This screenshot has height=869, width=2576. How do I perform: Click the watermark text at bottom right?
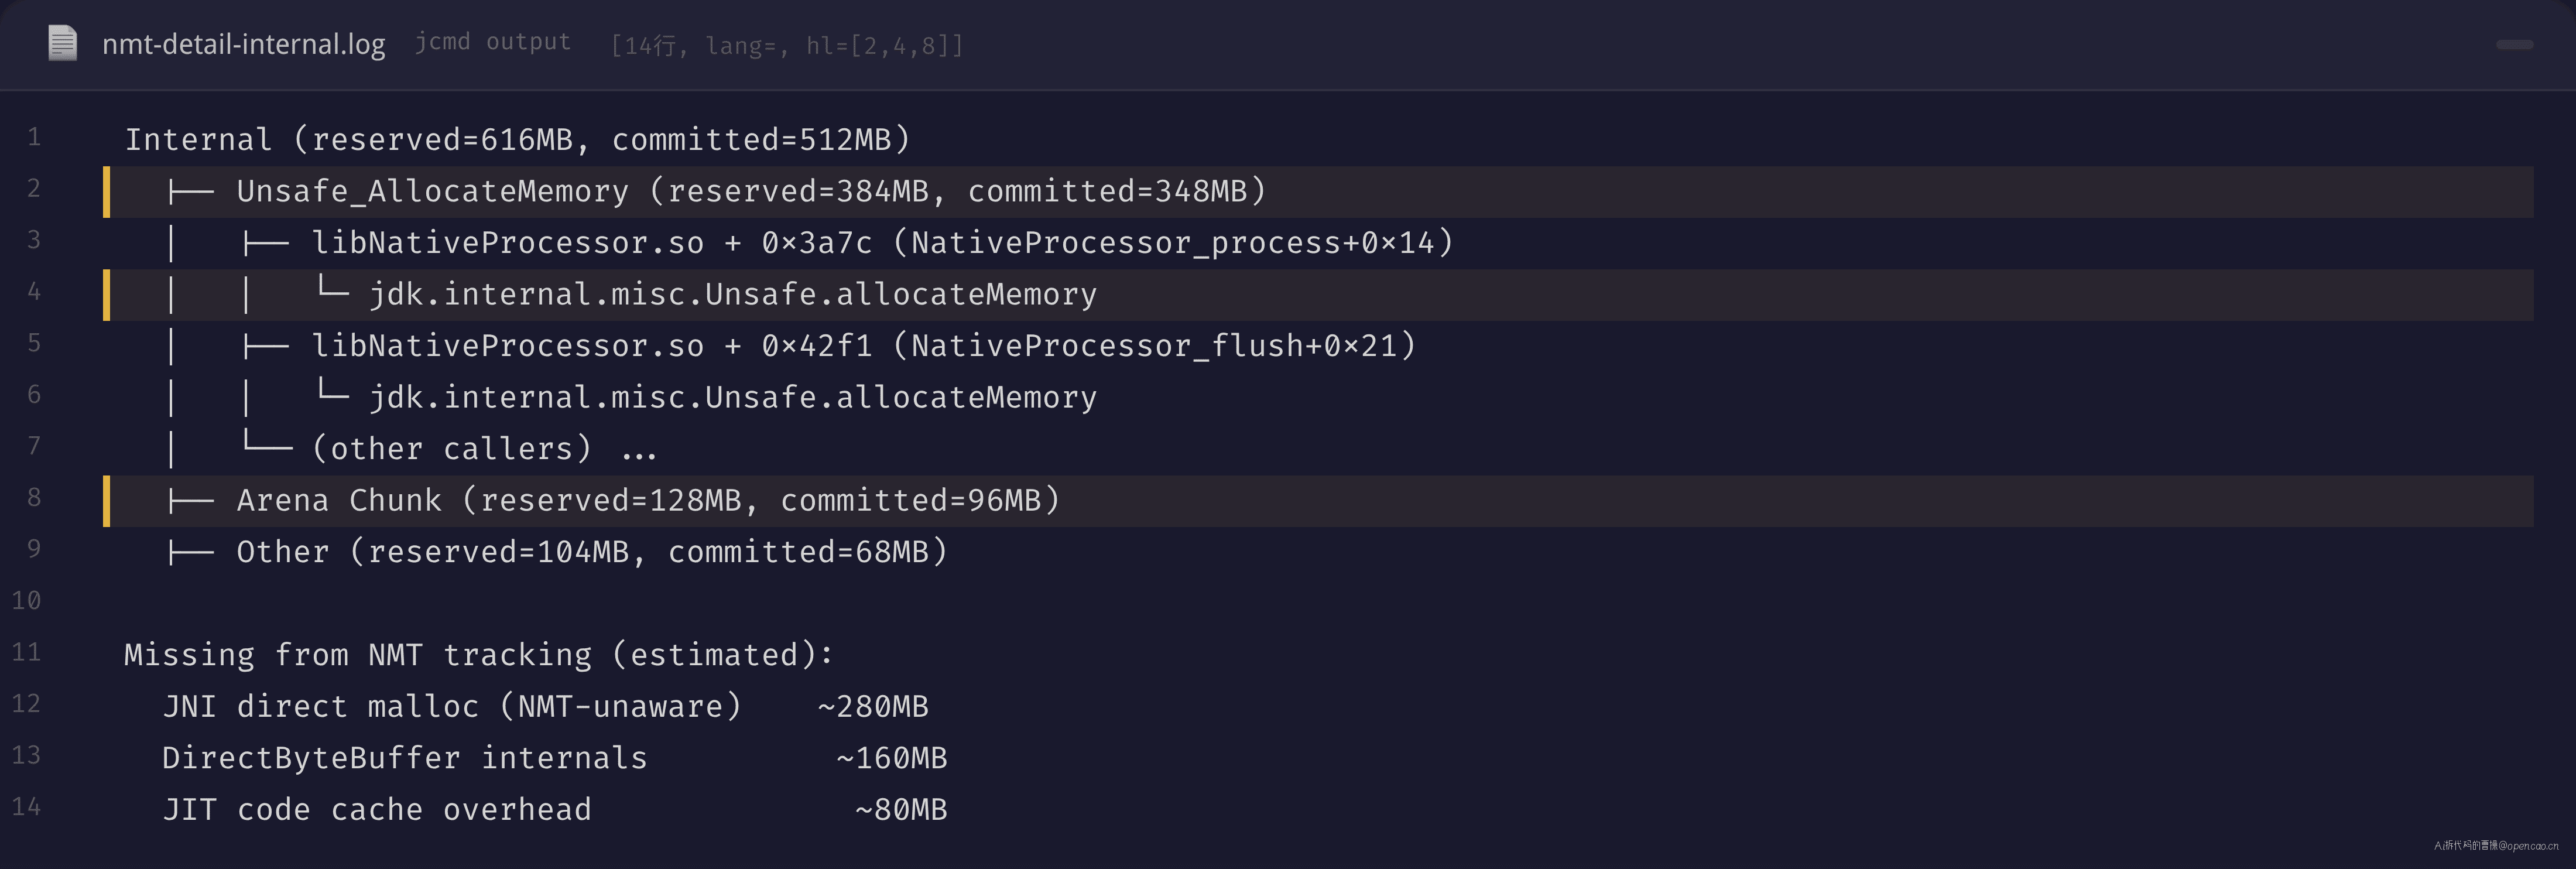2496,846
